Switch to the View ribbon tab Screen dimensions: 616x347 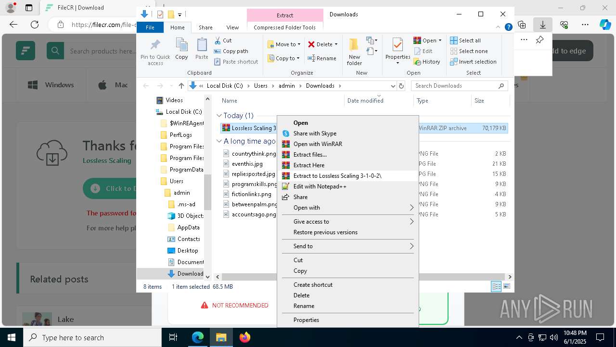pos(232,27)
